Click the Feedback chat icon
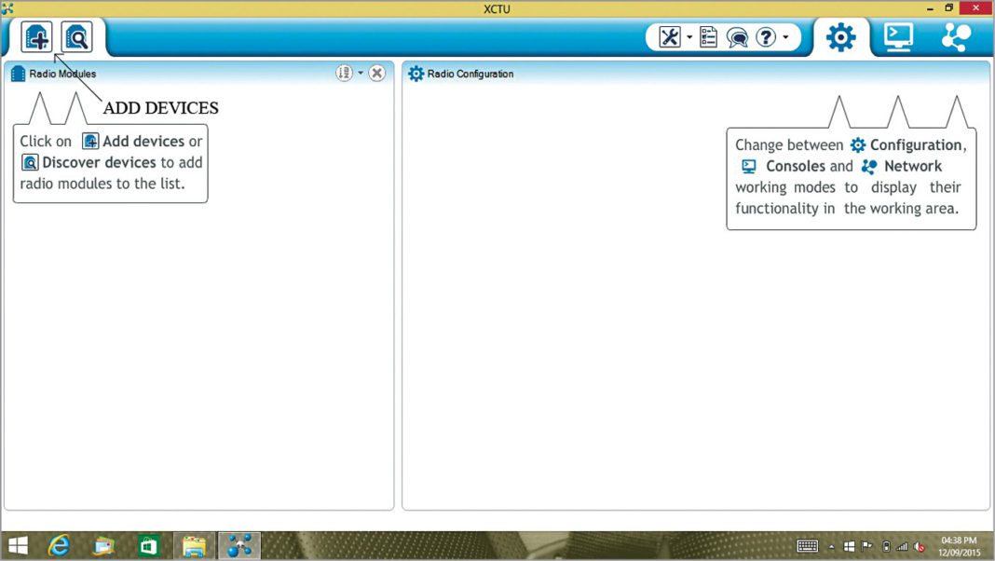The height and width of the screenshot is (561, 995). (737, 36)
